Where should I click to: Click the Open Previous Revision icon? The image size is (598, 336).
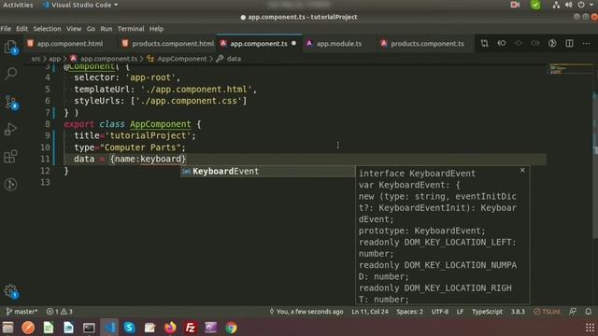502,44
